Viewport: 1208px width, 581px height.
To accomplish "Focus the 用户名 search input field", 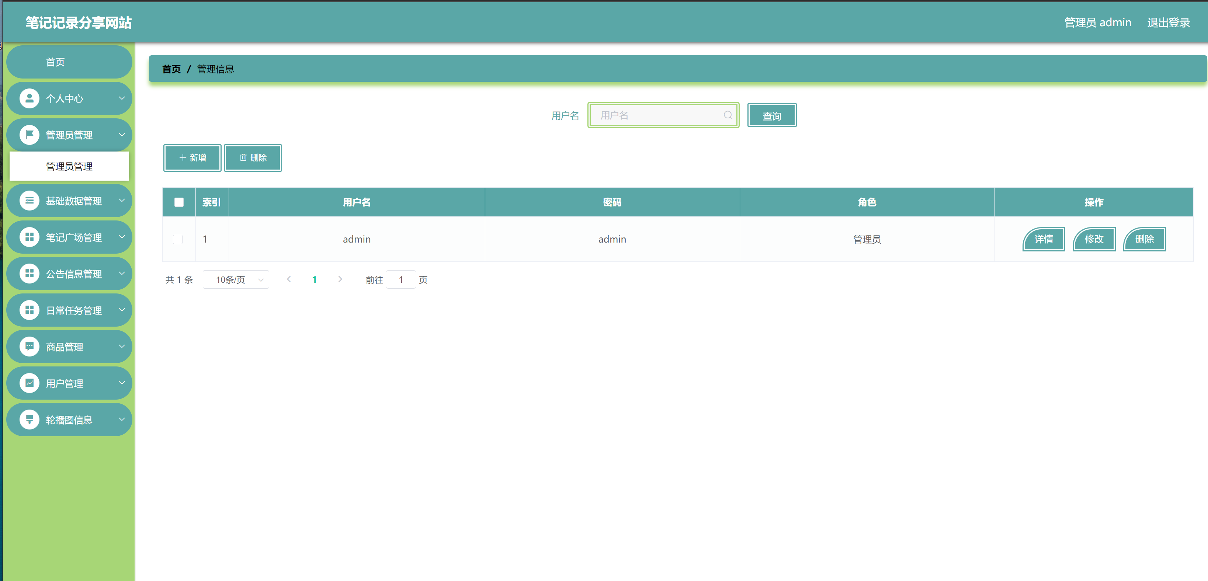I will (663, 115).
